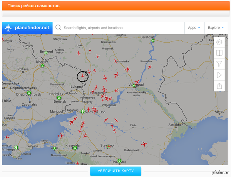Select Kharkiv airport green marker
Viewport: 231px width, 177px height.
[x=43, y=66]
